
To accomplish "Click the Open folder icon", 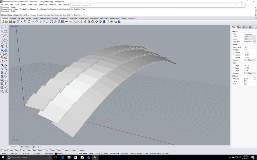I will click(x=7, y=21).
